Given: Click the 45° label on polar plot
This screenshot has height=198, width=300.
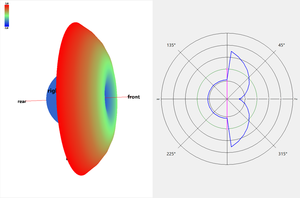Looking at the screenshot, I should click(x=281, y=45).
